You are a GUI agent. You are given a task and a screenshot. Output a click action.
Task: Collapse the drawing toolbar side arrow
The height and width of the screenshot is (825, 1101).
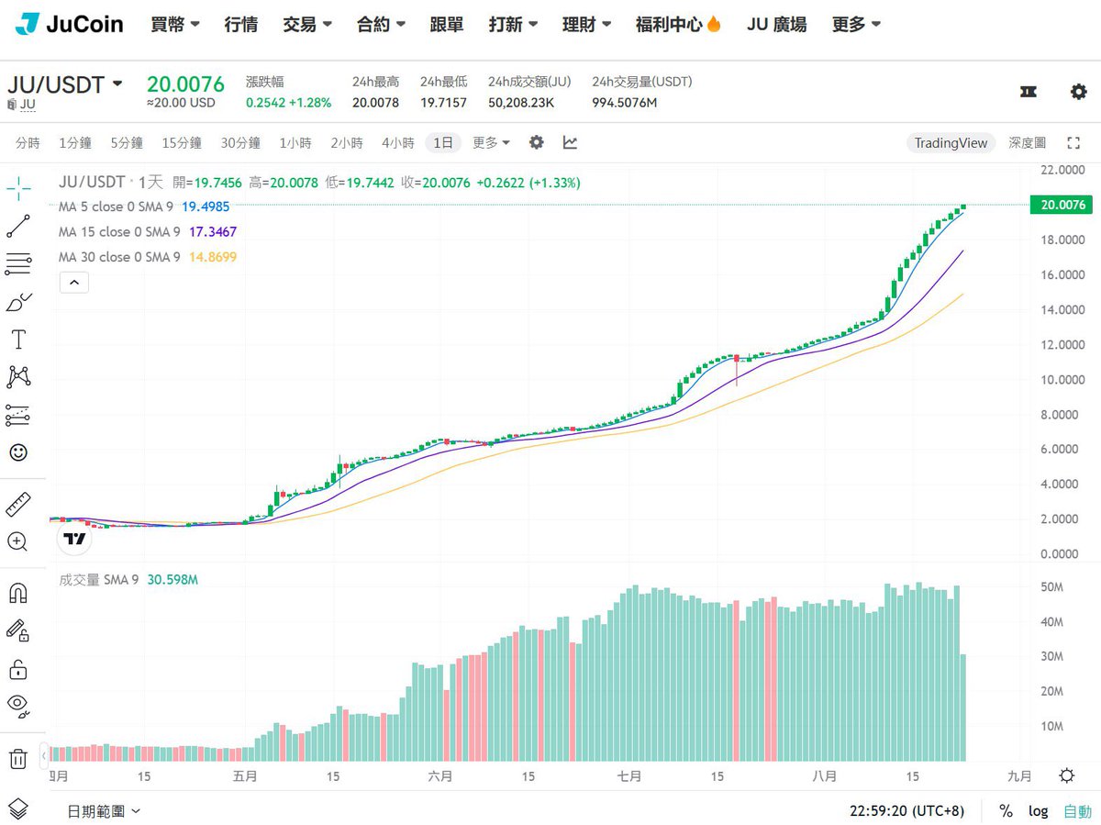pyautogui.click(x=44, y=758)
